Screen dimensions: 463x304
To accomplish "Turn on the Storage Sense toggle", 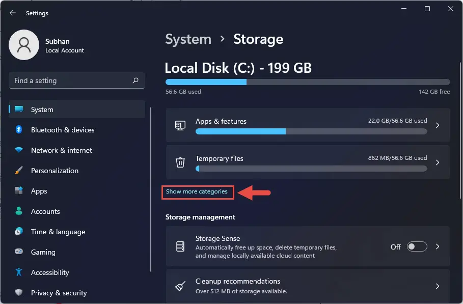I will click(417, 246).
